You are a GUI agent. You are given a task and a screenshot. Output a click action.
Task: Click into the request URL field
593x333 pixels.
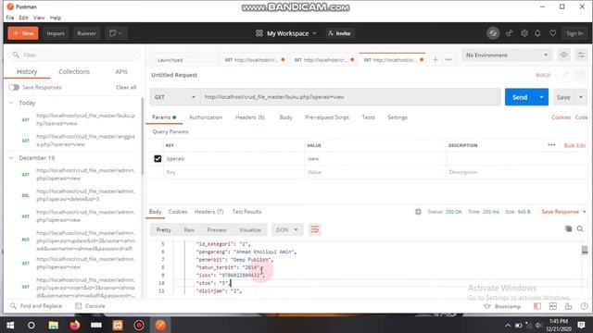350,97
